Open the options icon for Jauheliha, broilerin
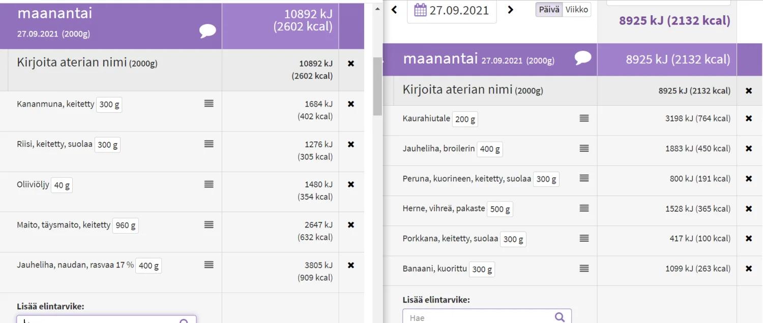This screenshot has height=323, width=763. click(583, 148)
